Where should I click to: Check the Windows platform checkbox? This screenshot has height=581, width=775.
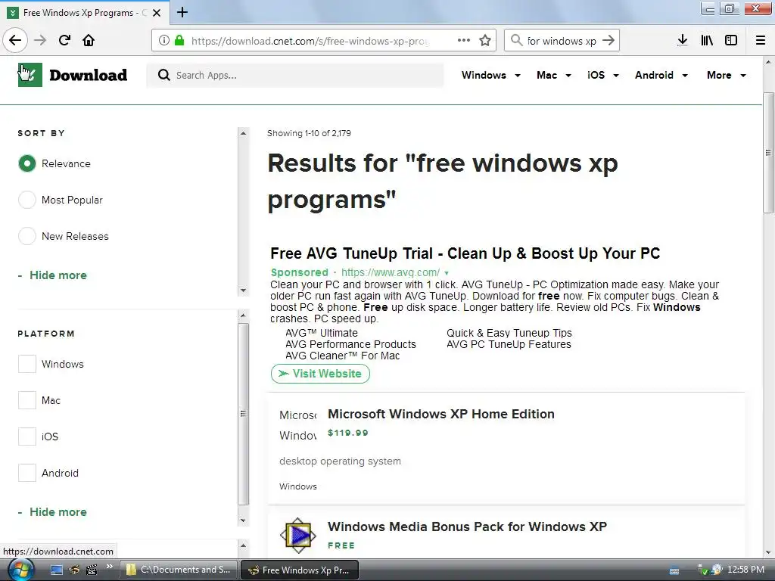tap(27, 364)
